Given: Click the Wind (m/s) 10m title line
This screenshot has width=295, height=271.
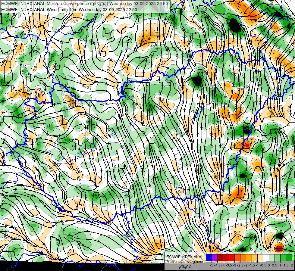Looking at the screenshot, I should (69, 10).
